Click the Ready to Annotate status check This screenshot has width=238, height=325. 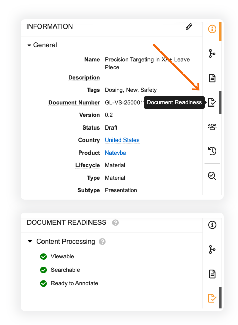coord(43,283)
